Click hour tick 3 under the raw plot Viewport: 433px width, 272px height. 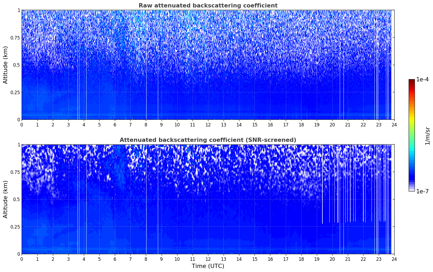click(x=68, y=125)
